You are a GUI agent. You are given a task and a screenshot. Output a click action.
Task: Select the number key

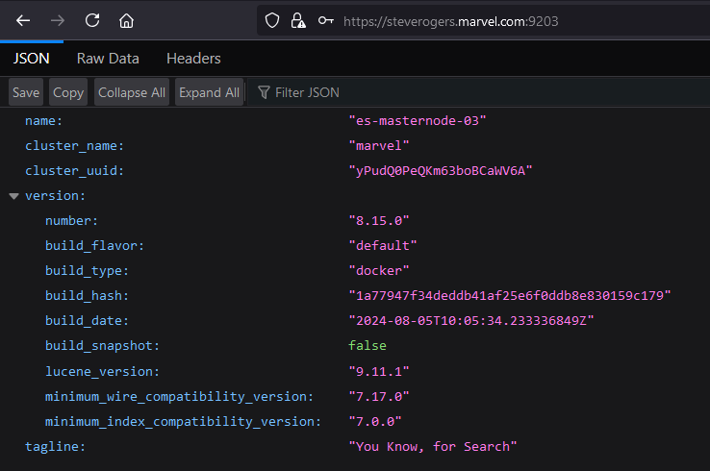pos(71,221)
